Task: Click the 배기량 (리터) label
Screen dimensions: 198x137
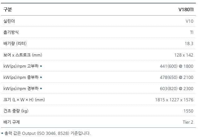Action: pos(17,43)
